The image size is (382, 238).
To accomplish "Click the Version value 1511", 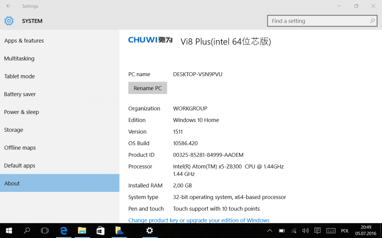I will (x=178, y=132).
